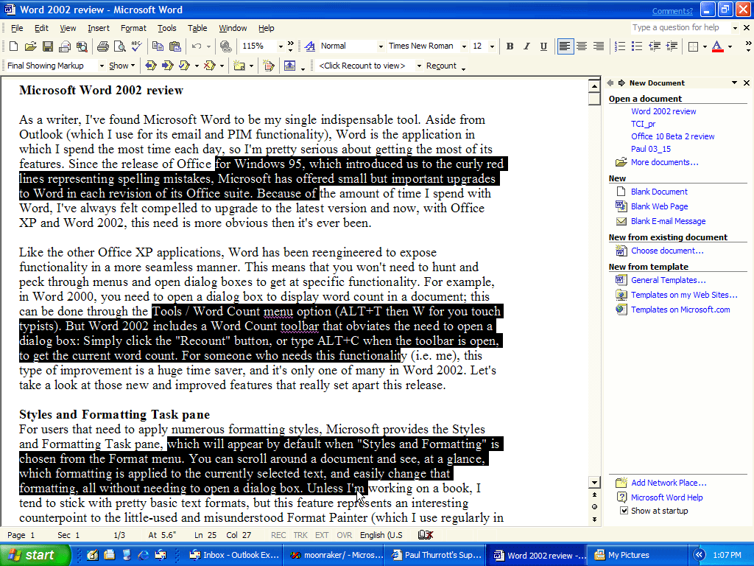Click the Recount button
This screenshot has height=566, width=754.
(441, 66)
